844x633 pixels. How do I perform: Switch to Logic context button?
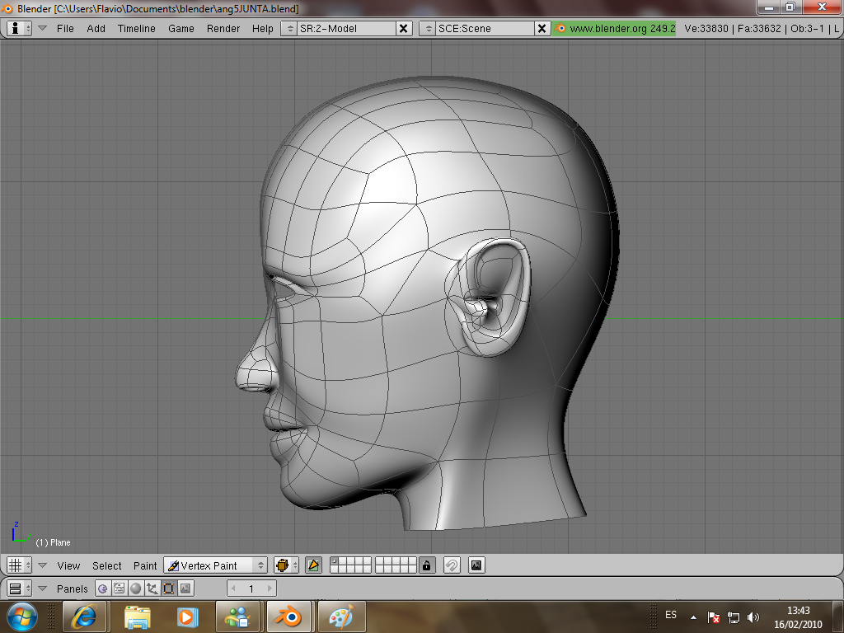click(103, 588)
